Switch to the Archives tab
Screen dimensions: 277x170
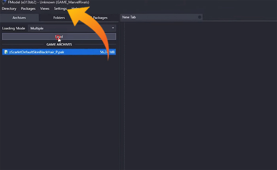click(19, 18)
